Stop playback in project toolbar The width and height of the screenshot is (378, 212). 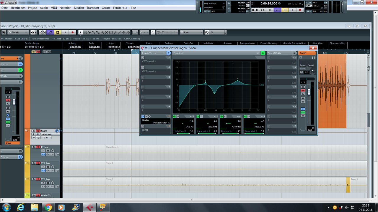pyautogui.click(x=58, y=32)
